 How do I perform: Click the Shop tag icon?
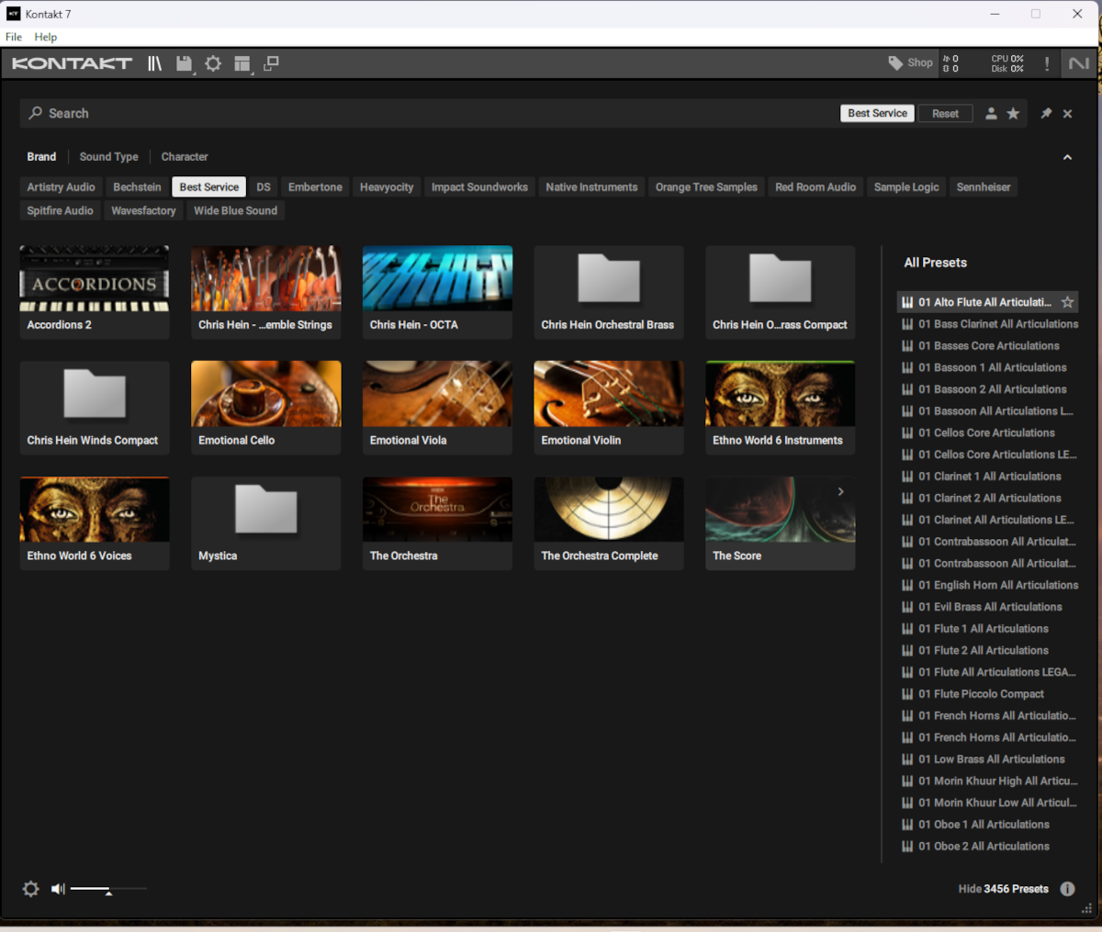pyautogui.click(x=895, y=62)
